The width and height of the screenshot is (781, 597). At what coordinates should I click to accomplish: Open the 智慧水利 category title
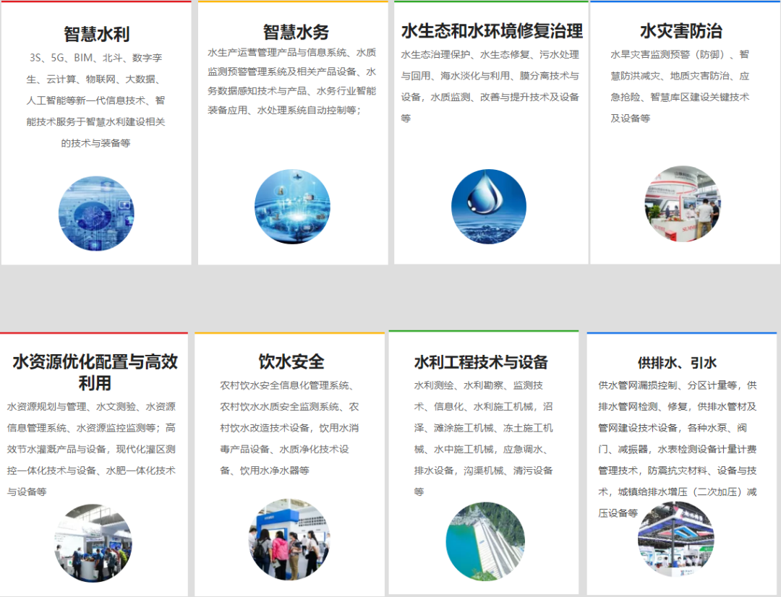tap(96, 32)
